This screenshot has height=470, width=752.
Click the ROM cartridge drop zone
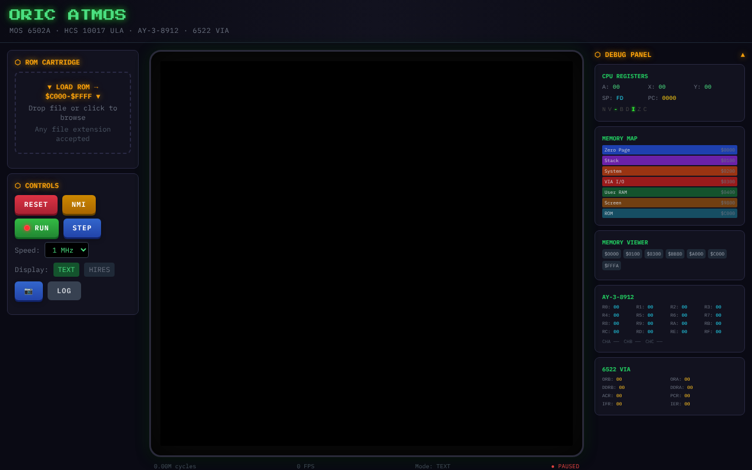[72, 113]
